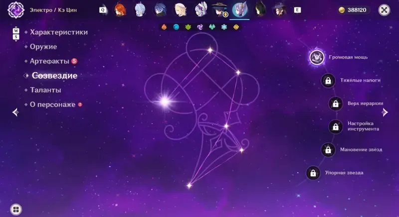The image size is (399, 217).
Task: Open the four-square grid button
Action: coord(16,210)
